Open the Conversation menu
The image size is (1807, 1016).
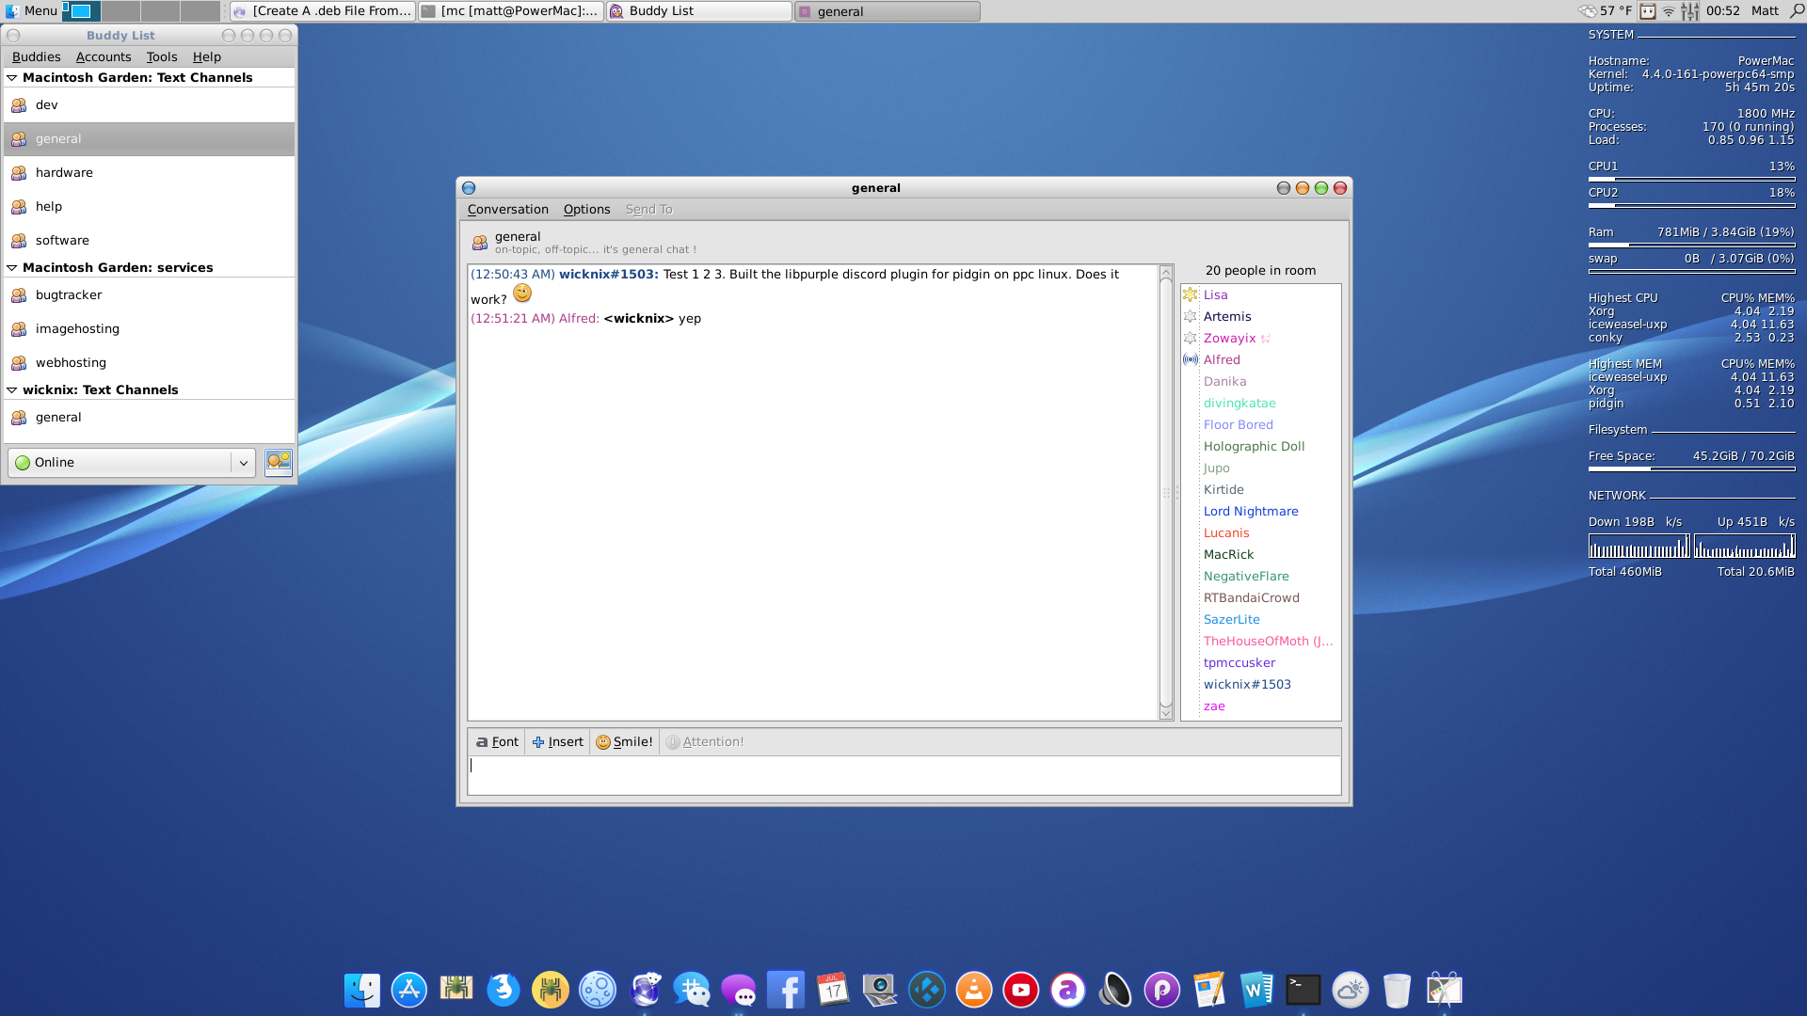[507, 209]
